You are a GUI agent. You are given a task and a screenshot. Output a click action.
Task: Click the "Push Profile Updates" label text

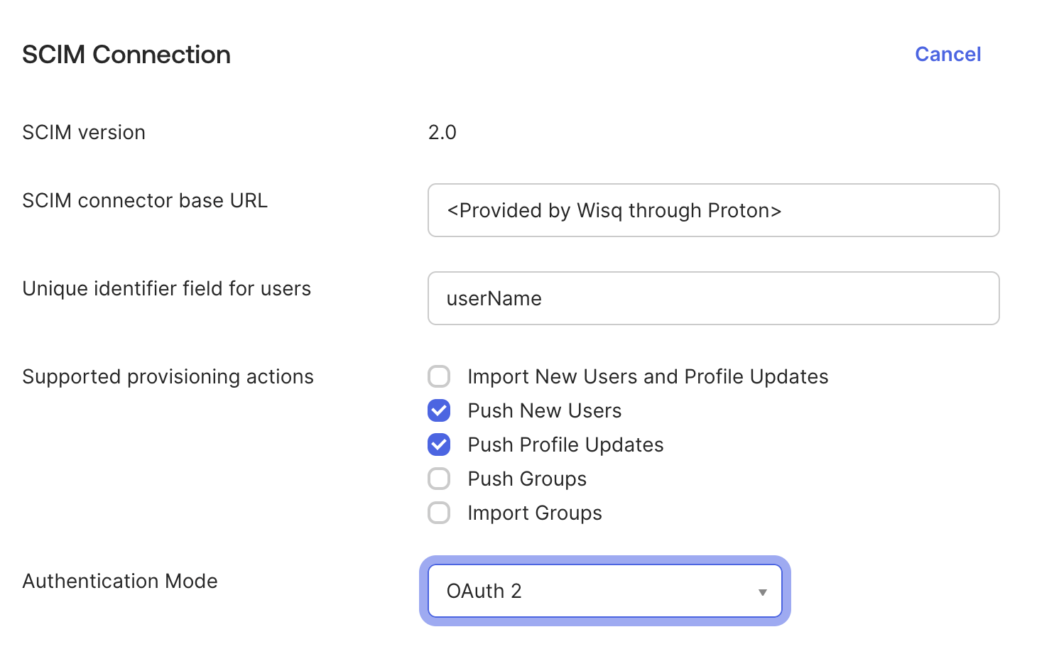tap(565, 445)
